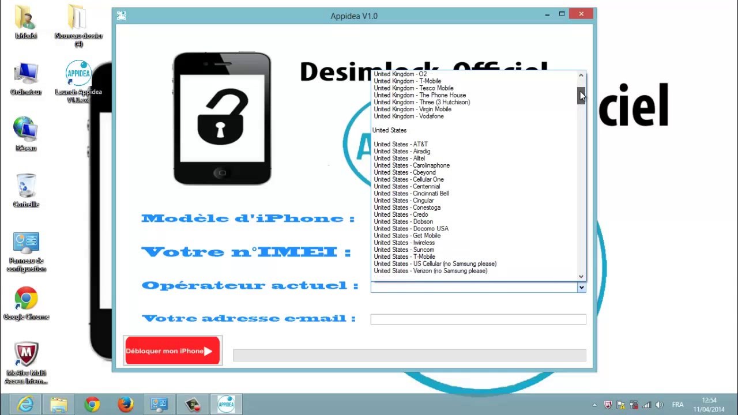The image size is (738, 415).
Task: Open the McAfee tray icon
Action: coord(609,405)
